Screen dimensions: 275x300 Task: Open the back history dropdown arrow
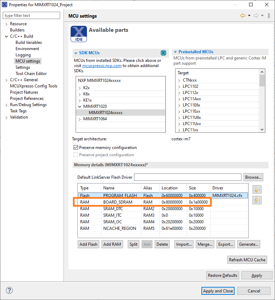coord(249,16)
